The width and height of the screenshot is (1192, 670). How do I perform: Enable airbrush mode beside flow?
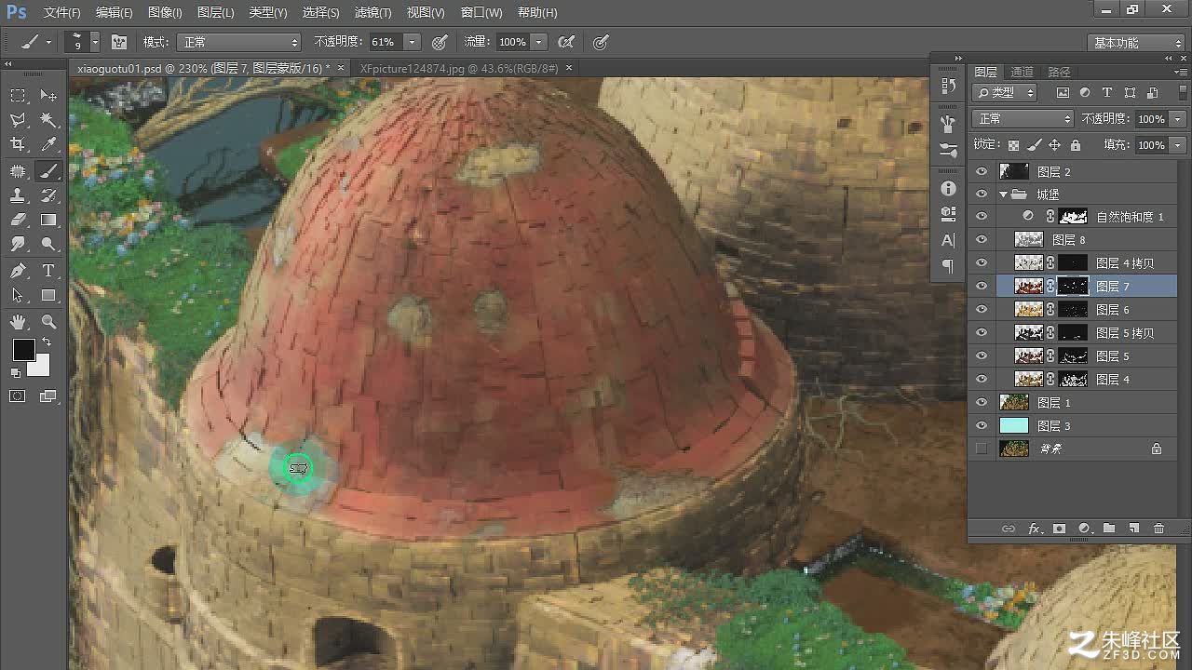pos(565,42)
